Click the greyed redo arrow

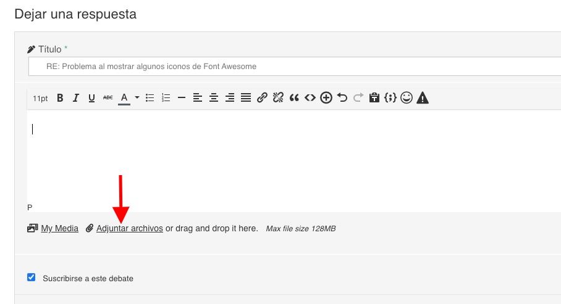click(x=358, y=97)
